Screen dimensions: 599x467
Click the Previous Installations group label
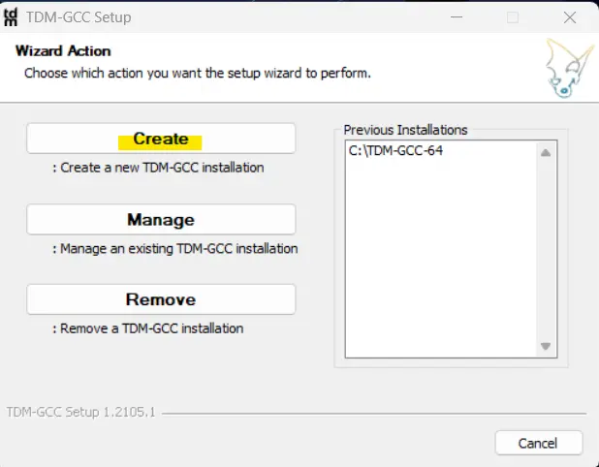[405, 130]
